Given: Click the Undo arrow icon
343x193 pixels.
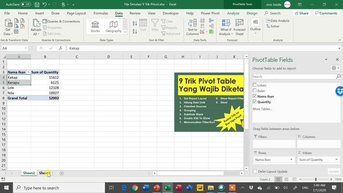Looking at the screenshot, I should click(44, 4).
